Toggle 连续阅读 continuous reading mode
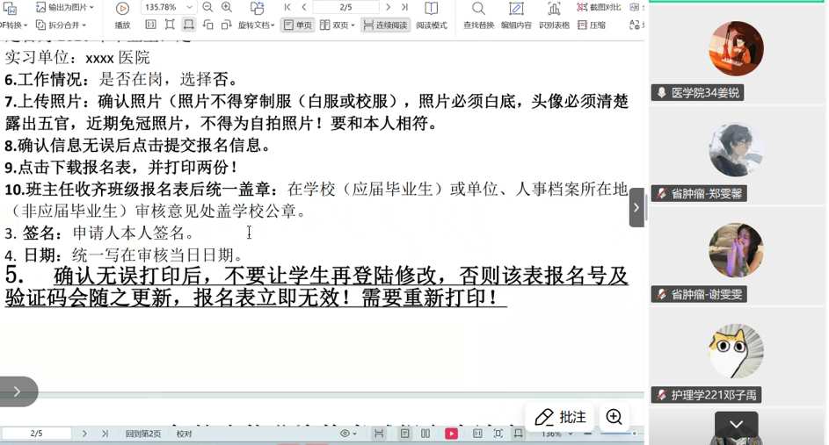Viewport: 829px width, 445px height. click(384, 25)
